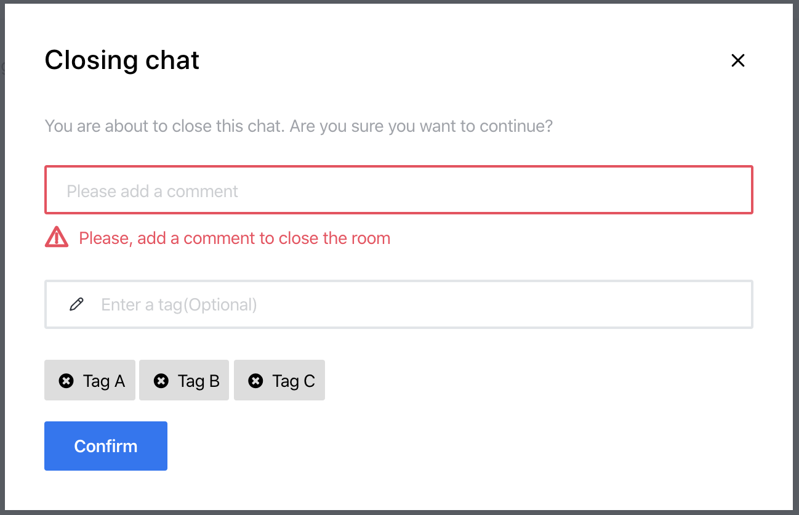799x515 pixels.
Task: Select the Tag B chip label
Action: [199, 381]
